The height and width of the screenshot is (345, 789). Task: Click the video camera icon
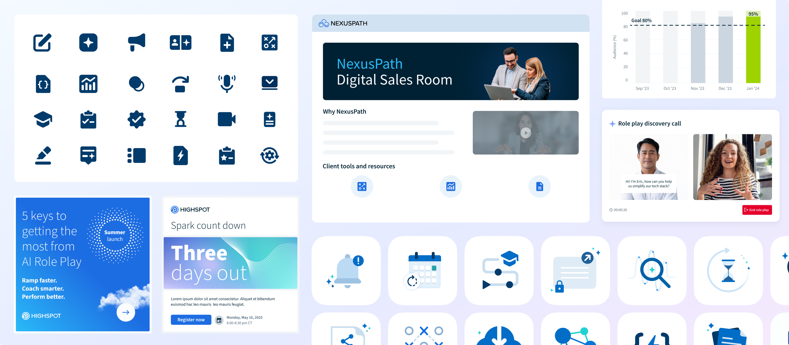click(227, 119)
